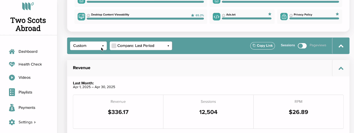354x133 pixels.
Task: Click the Payments money bag icon
Action: 12,108
